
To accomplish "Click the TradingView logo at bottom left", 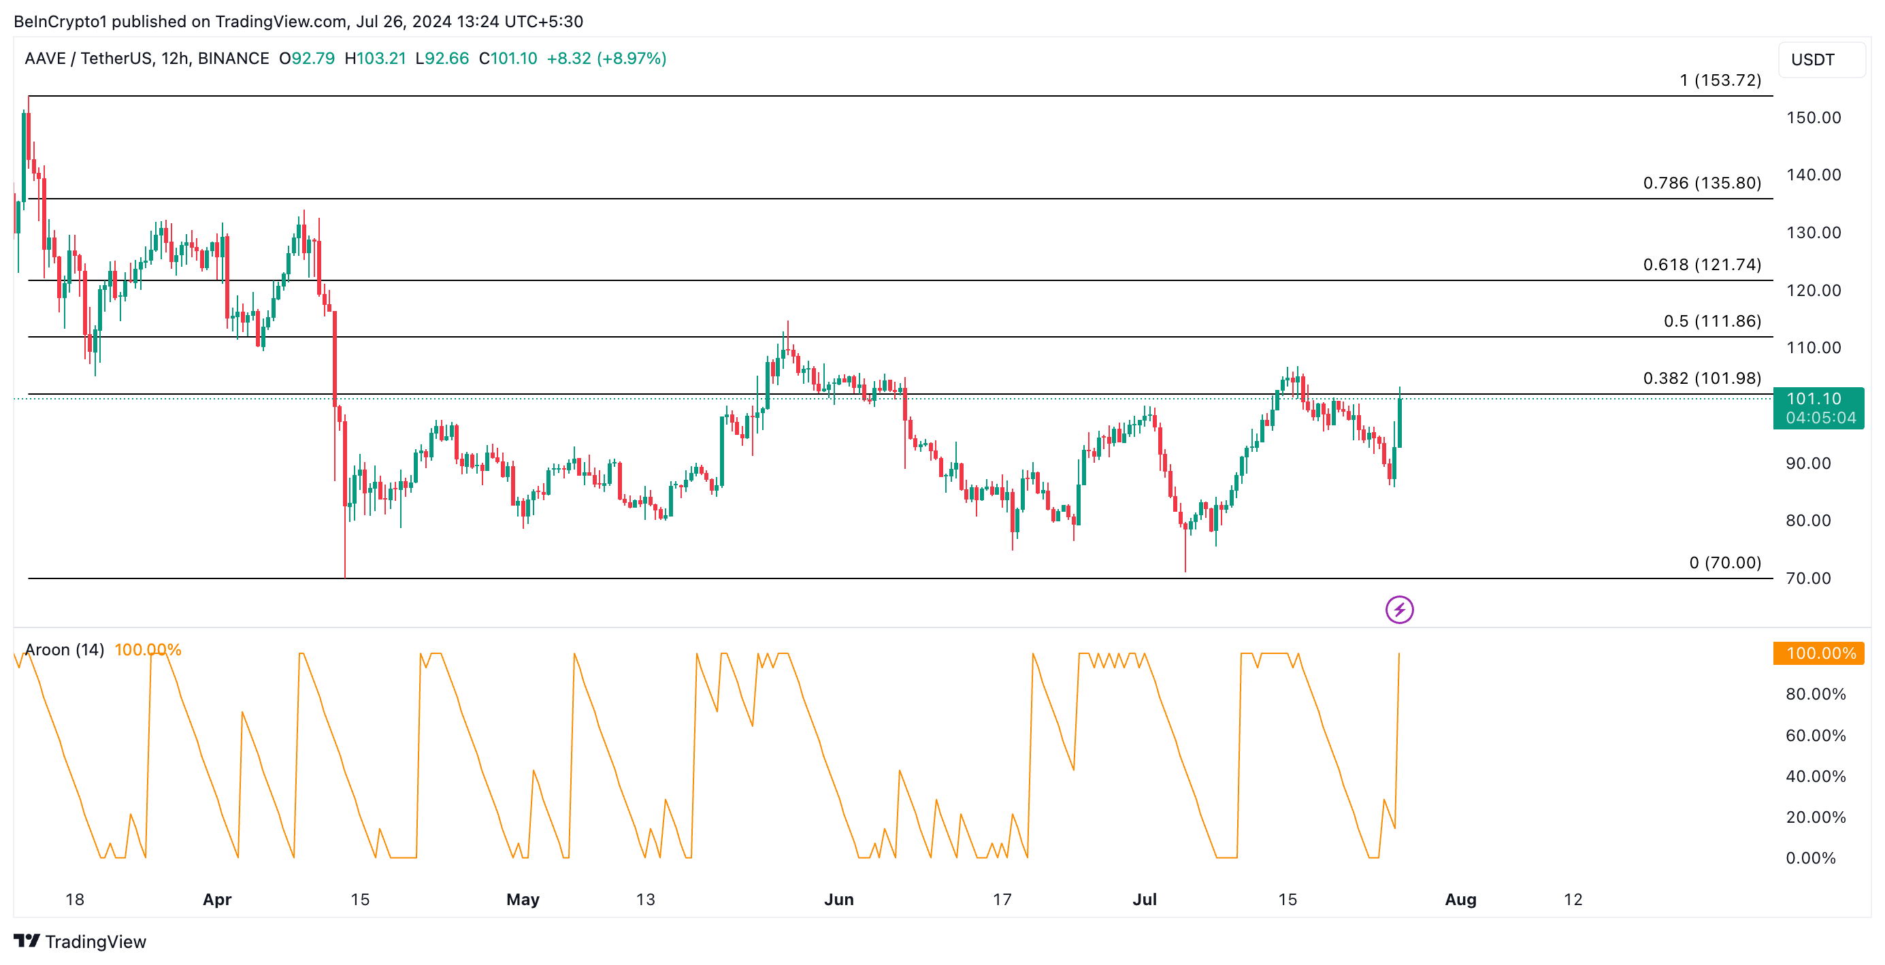I will tap(27, 941).
